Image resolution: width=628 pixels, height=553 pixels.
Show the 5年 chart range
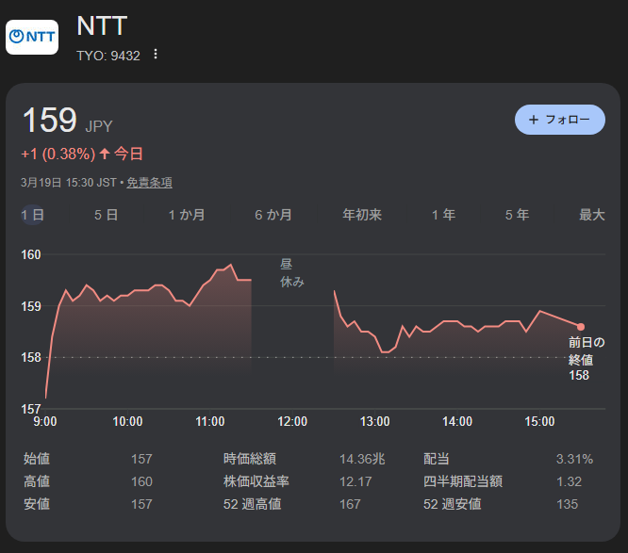coord(517,215)
